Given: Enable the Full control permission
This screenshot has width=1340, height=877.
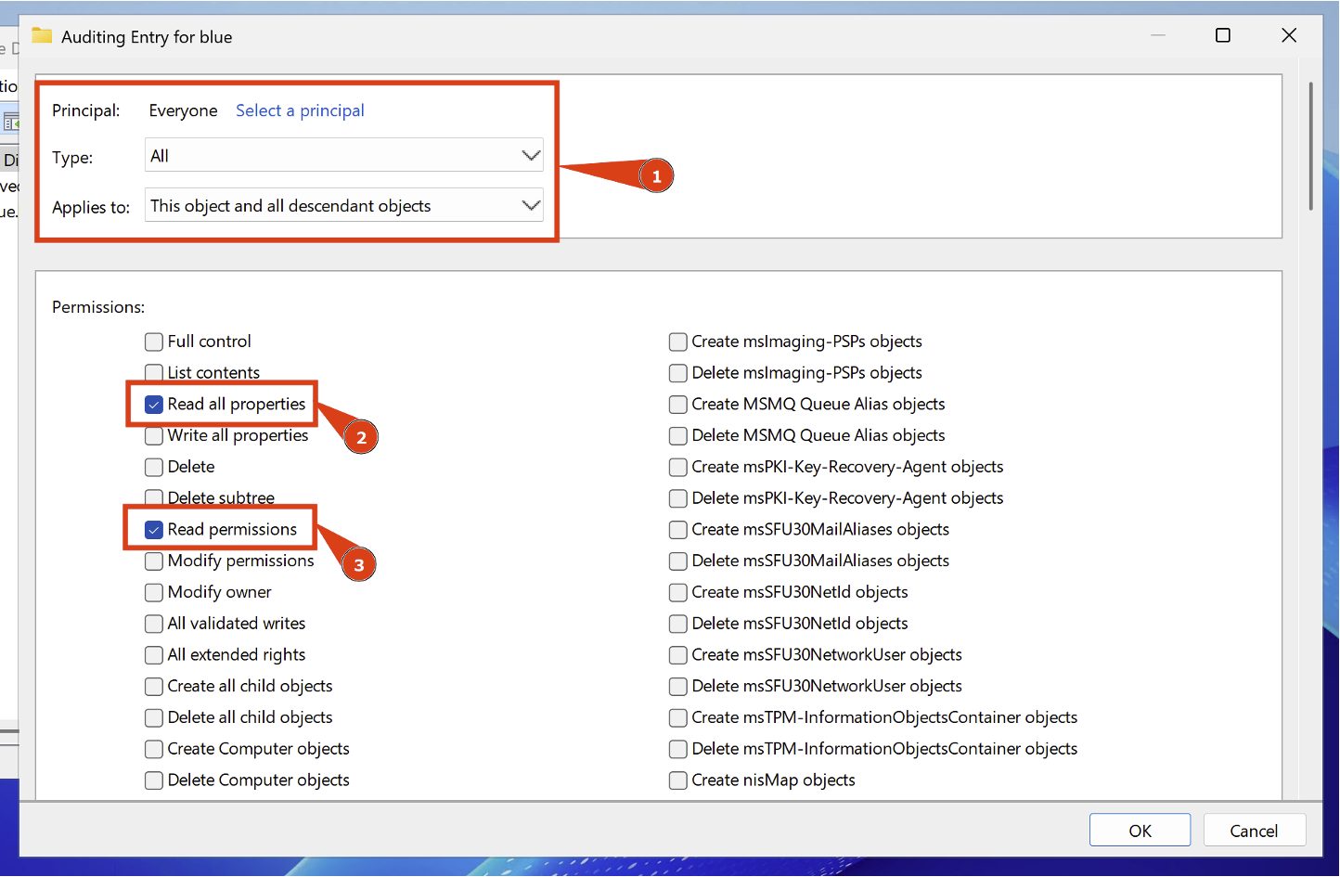Looking at the screenshot, I should (x=153, y=342).
